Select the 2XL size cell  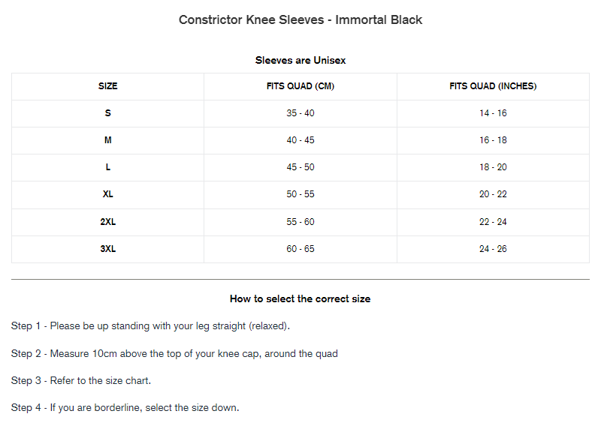(x=107, y=222)
